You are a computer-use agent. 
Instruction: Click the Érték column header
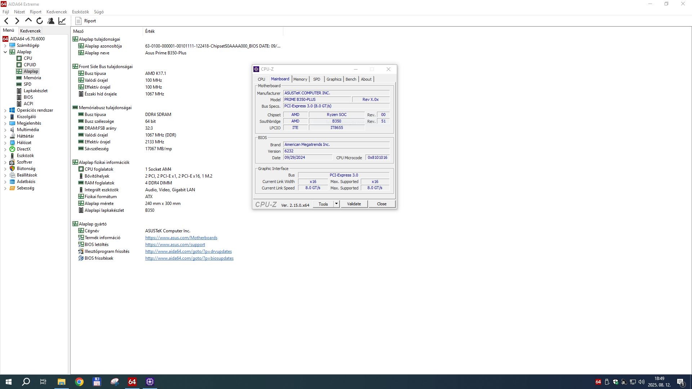pos(150,31)
